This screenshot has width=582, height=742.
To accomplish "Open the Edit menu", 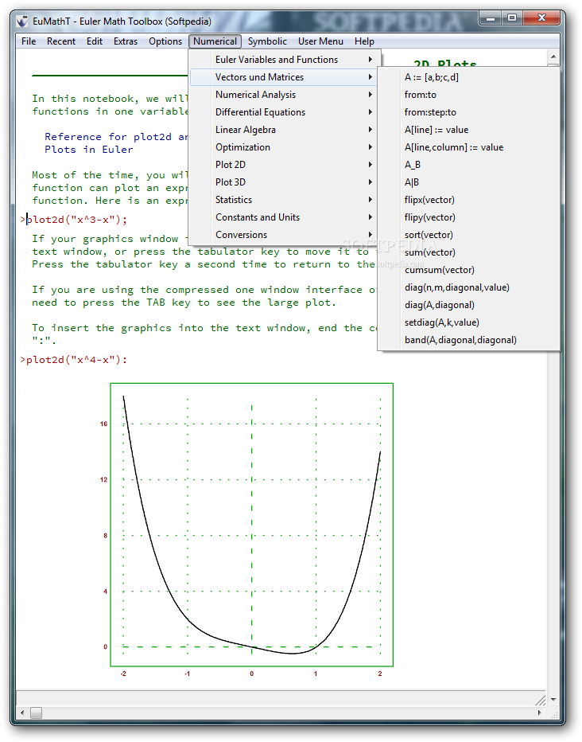I will 95,41.
